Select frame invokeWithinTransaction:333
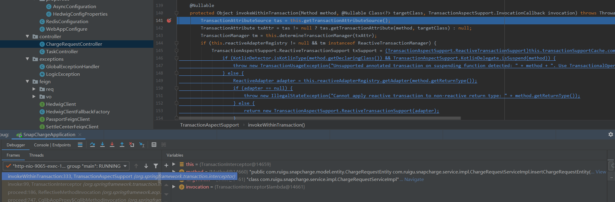The width and height of the screenshot is (615, 202). (x=120, y=176)
